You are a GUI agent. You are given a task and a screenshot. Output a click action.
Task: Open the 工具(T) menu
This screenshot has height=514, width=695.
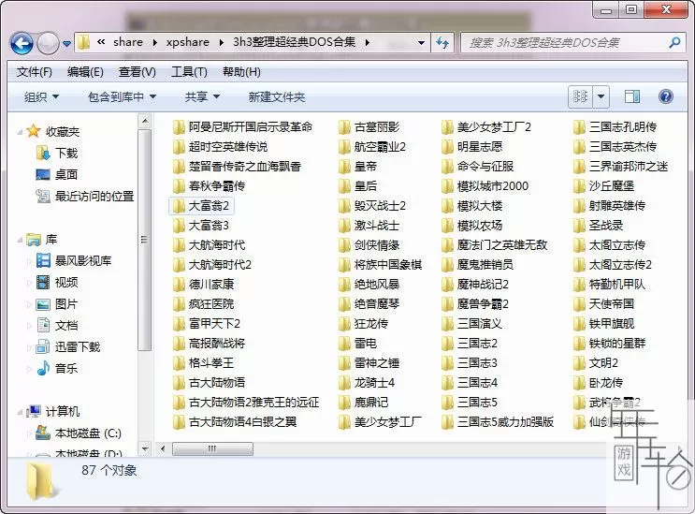(x=189, y=72)
